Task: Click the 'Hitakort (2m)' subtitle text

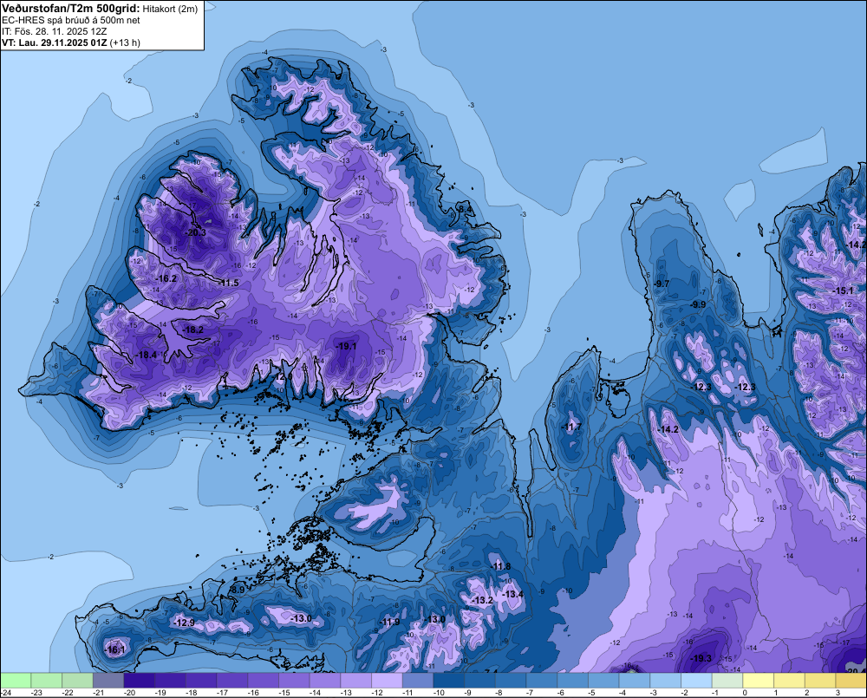Action: pos(170,9)
